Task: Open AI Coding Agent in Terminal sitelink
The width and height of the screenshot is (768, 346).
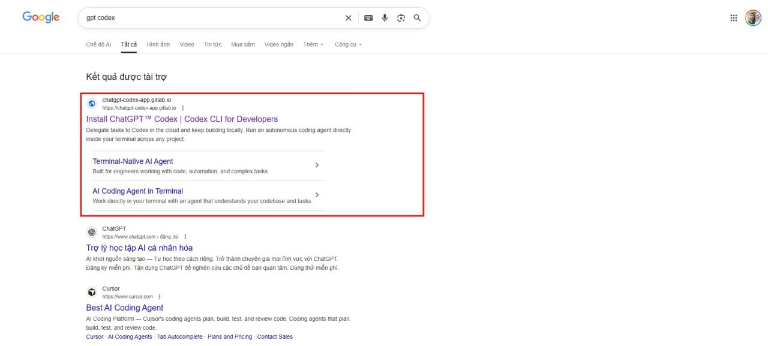Action: pos(138,191)
